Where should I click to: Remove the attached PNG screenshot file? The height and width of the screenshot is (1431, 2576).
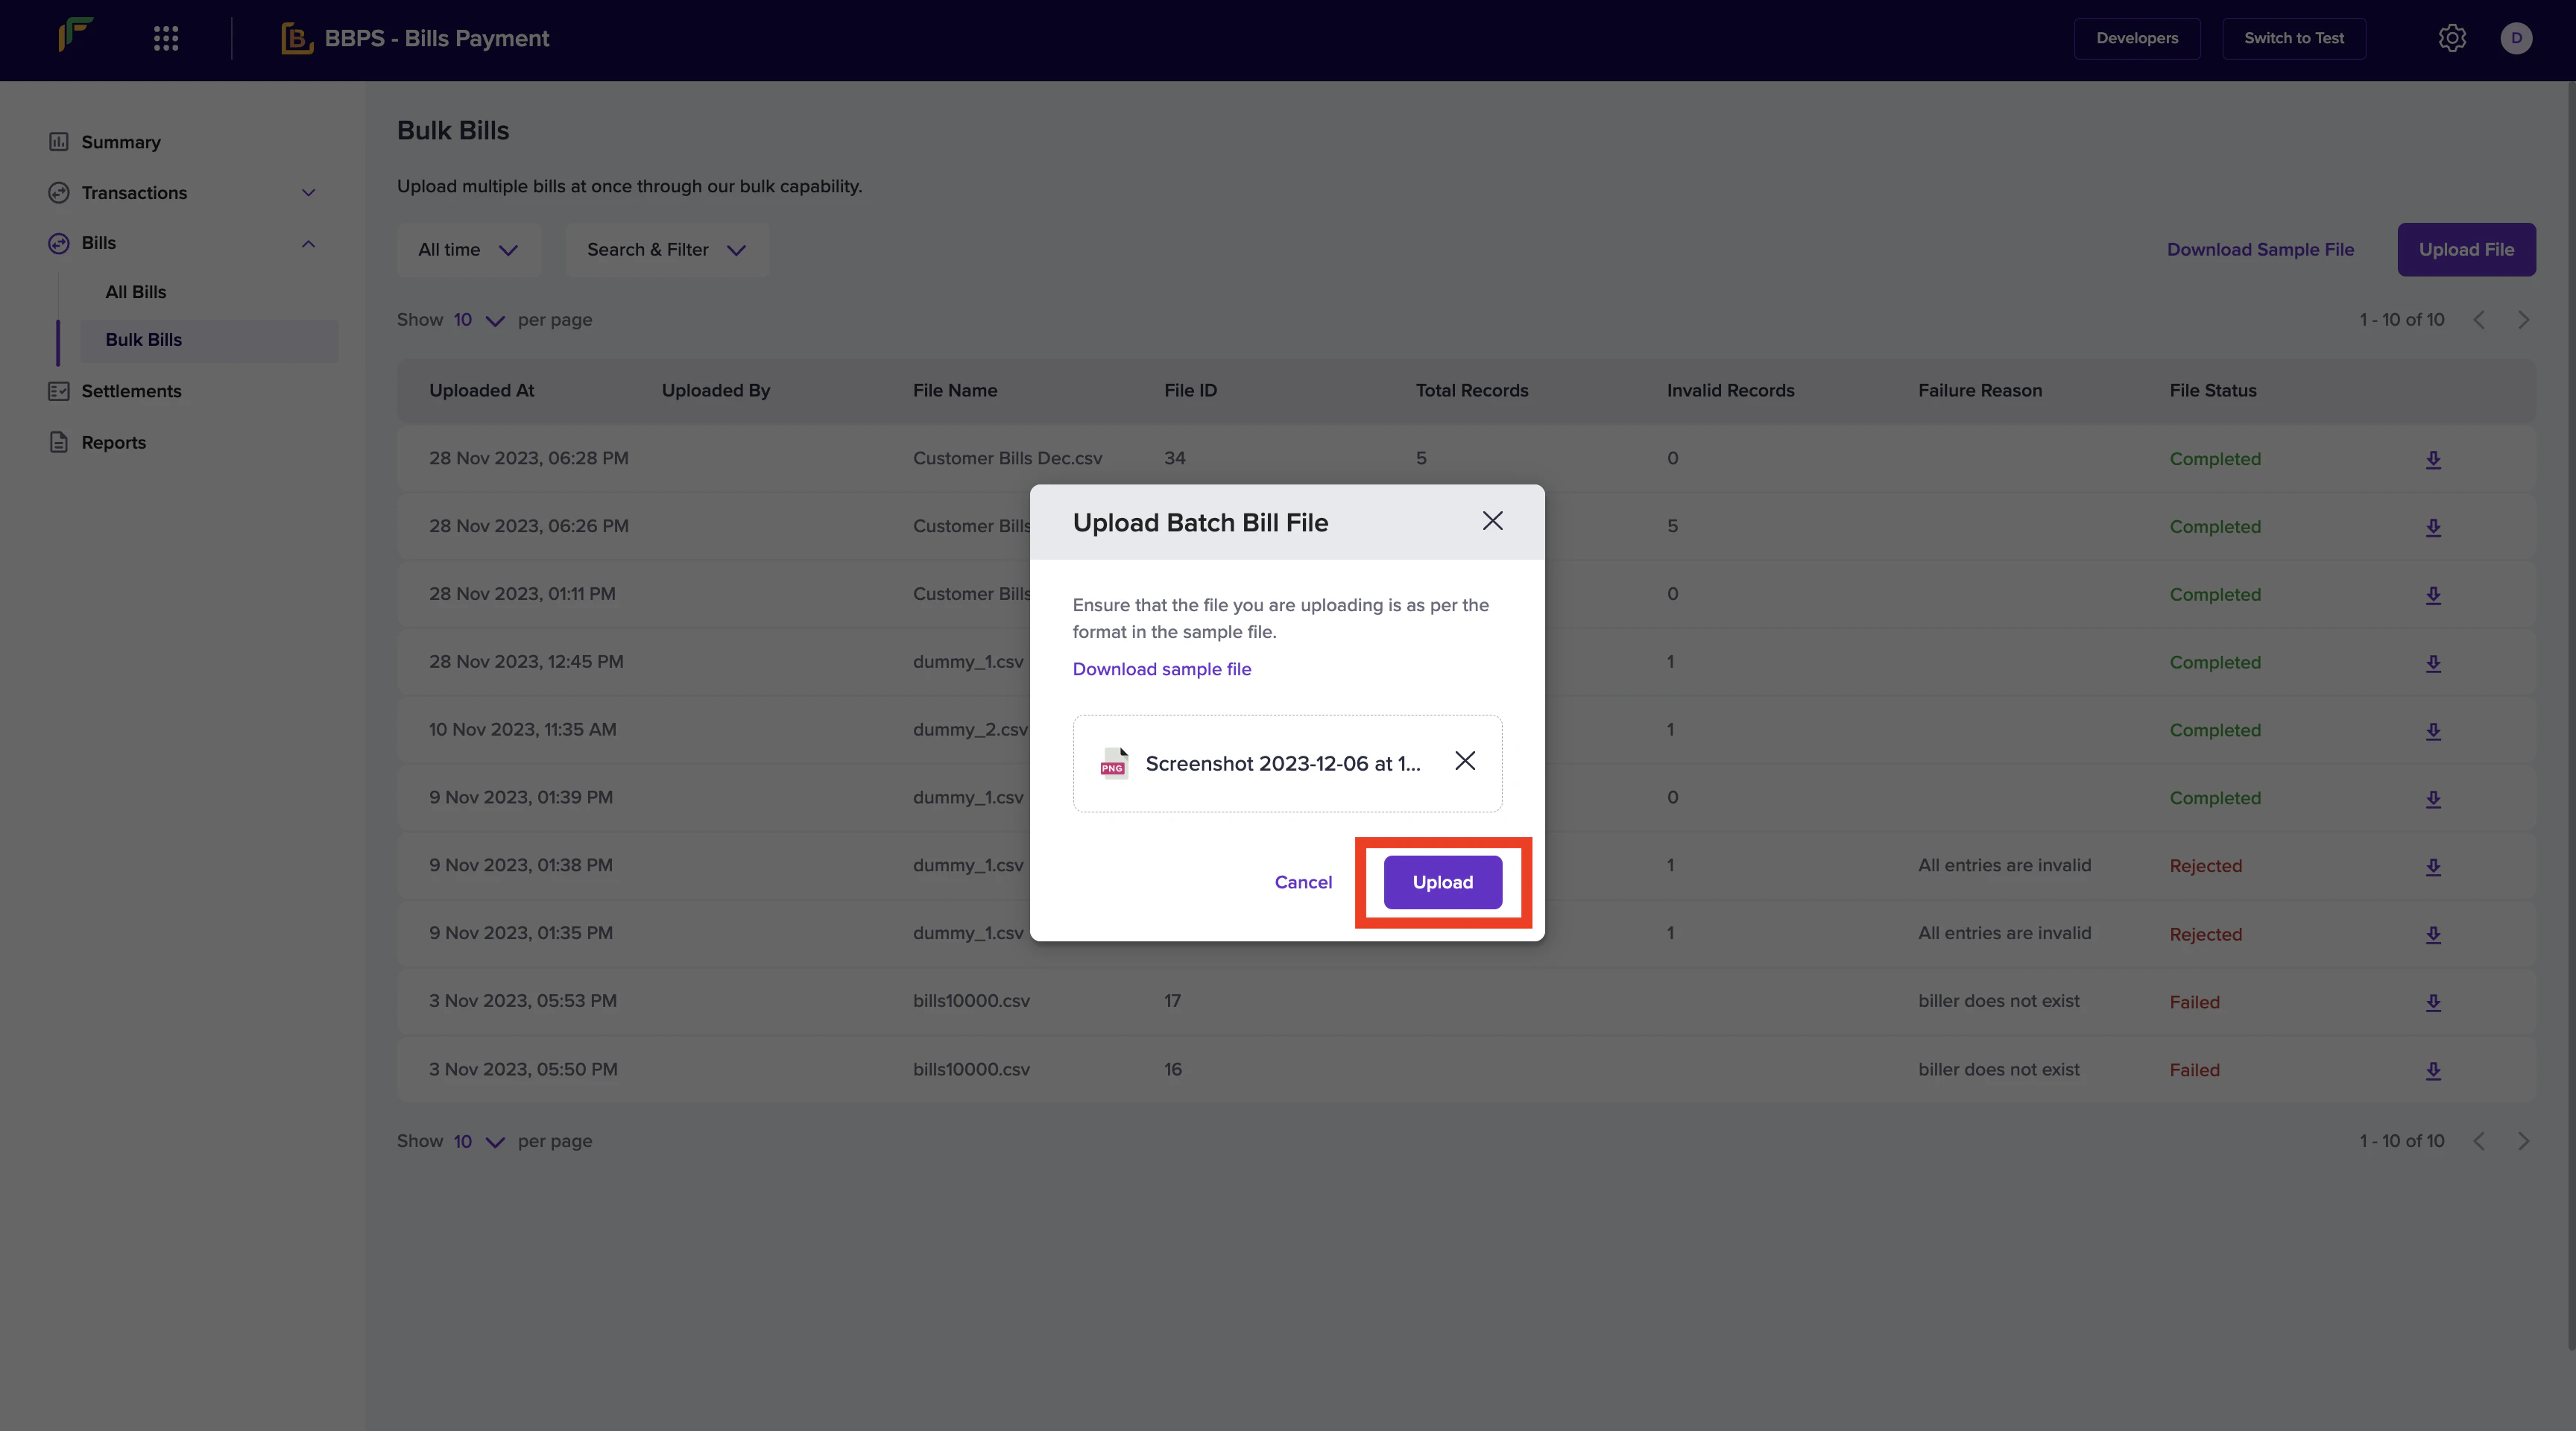[1465, 761]
